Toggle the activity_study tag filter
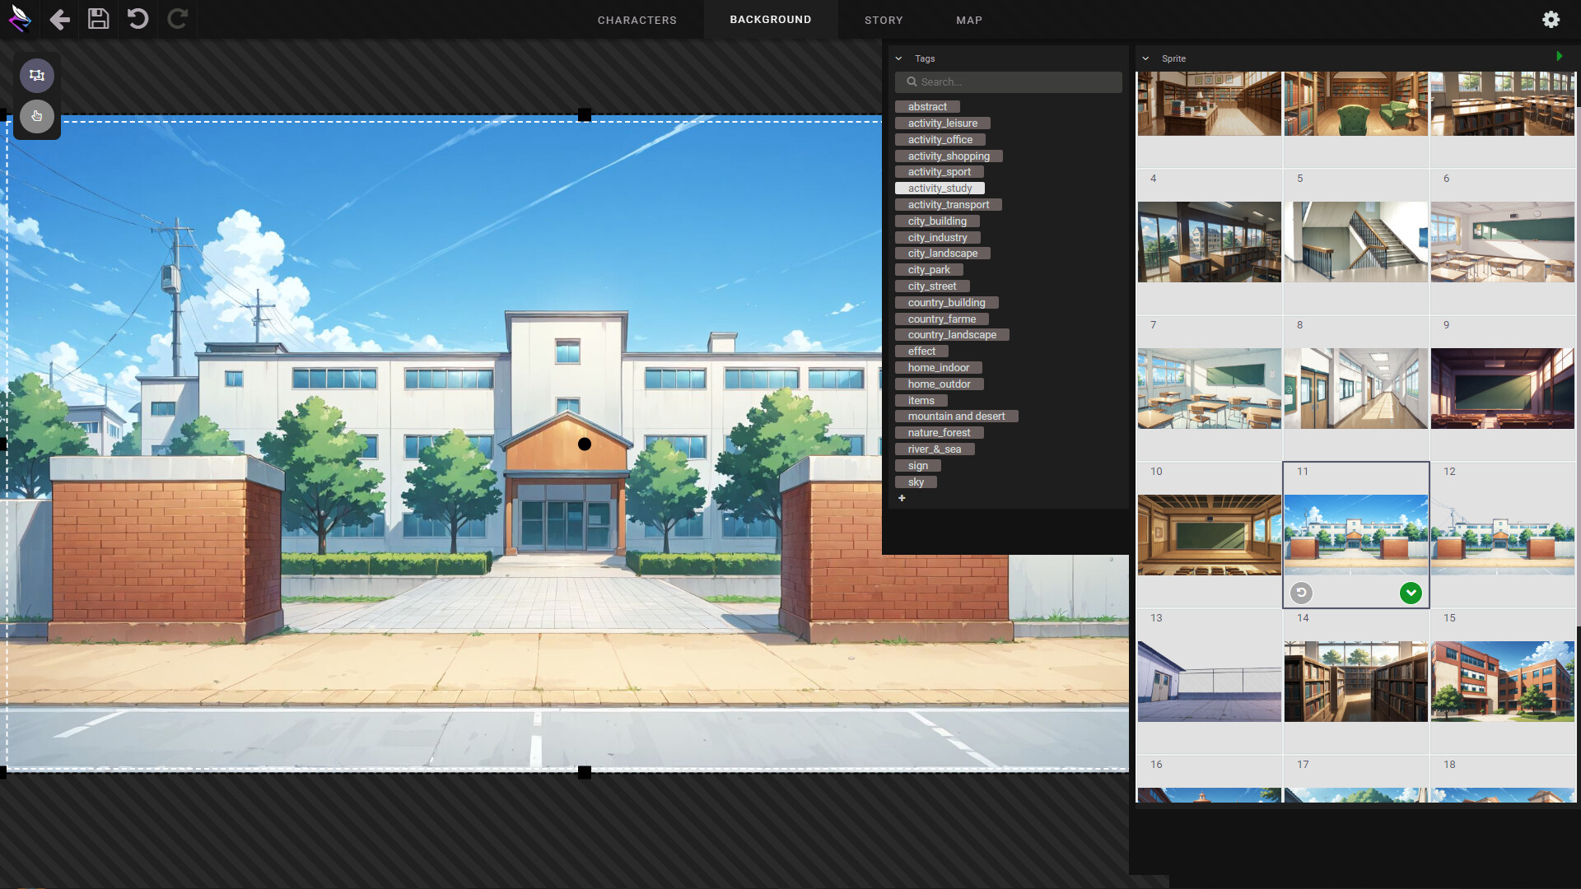The height and width of the screenshot is (889, 1581). click(x=940, y=188)
